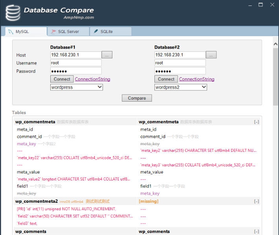Collapse the wp_commentmeta table section
Image resolution: width=279 pixels, height=235 pixels.
click(256, 122)
